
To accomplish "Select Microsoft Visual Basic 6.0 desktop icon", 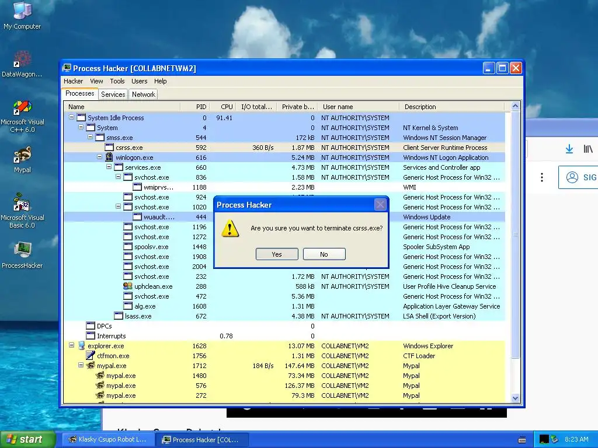I will pyautogui.click(x=22, y=211).
